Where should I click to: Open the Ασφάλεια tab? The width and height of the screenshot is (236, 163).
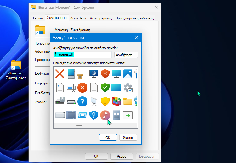[x=78, y=18]
